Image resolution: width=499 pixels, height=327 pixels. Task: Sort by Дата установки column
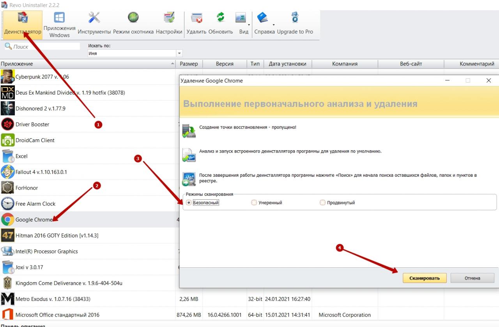click(288, 64)
